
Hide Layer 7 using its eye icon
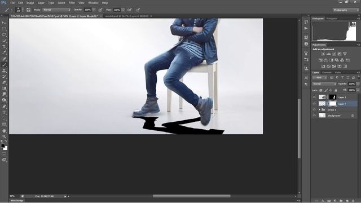coord(314,104)
